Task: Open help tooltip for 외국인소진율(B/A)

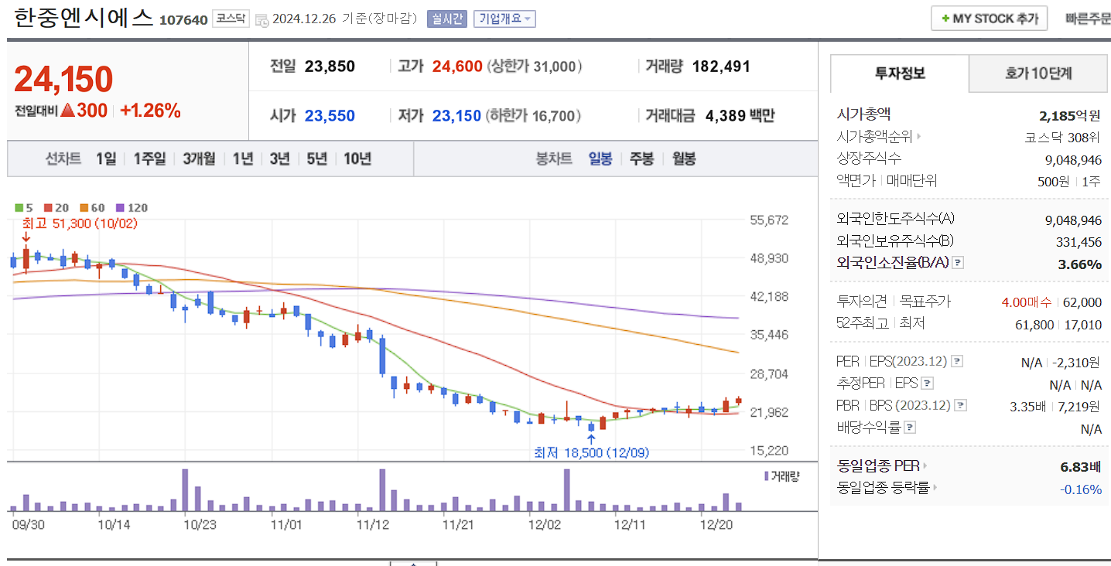Action: point(958,263)
